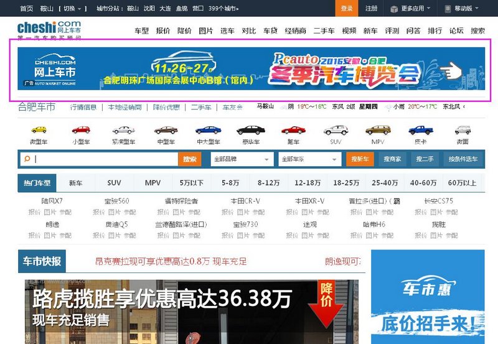The height and width of the screenshot is (344, 498).
Task: Select the 5万以下 price tab
Action: tap(192, 183)
